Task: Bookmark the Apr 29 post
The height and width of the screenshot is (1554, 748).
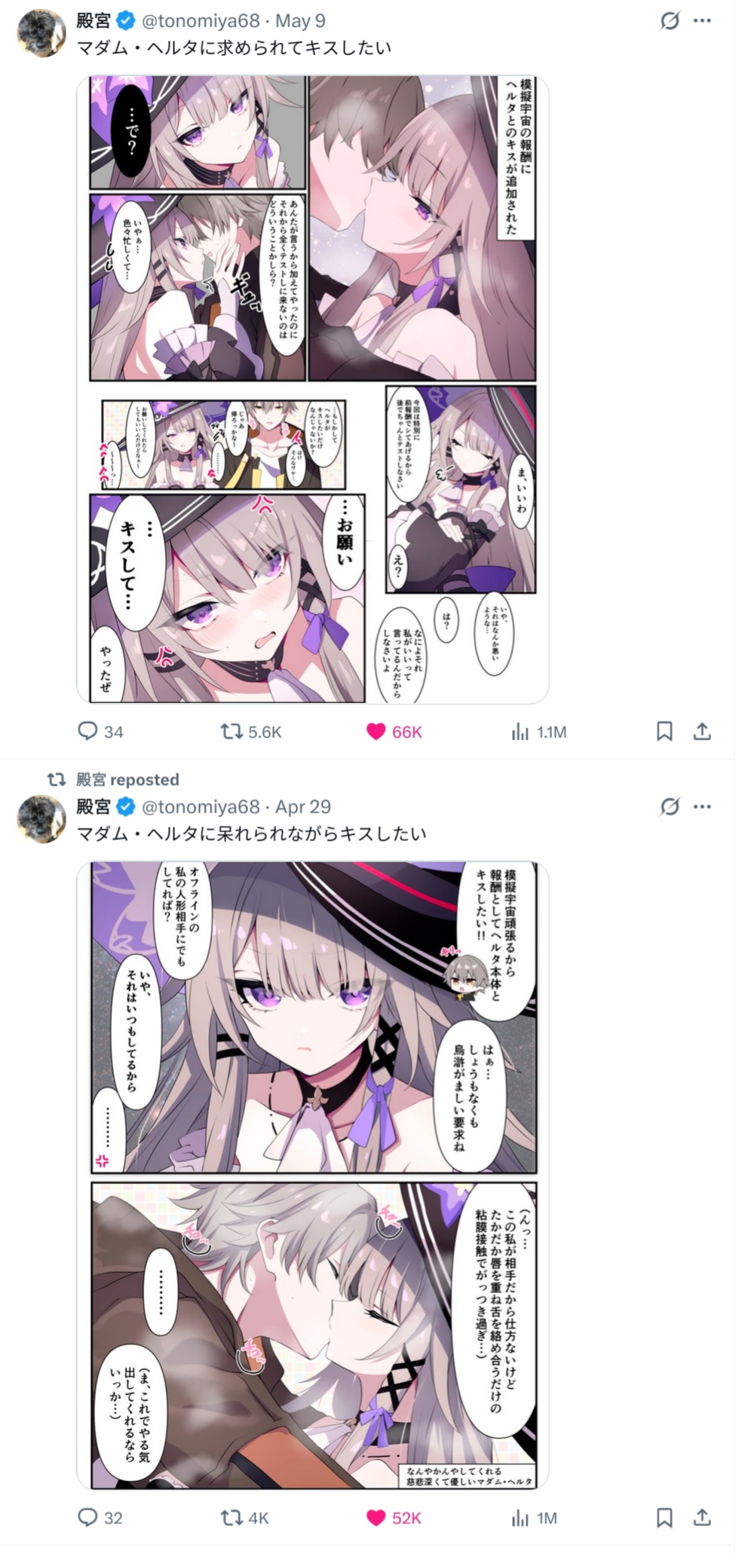Action: click(664, 1517)
